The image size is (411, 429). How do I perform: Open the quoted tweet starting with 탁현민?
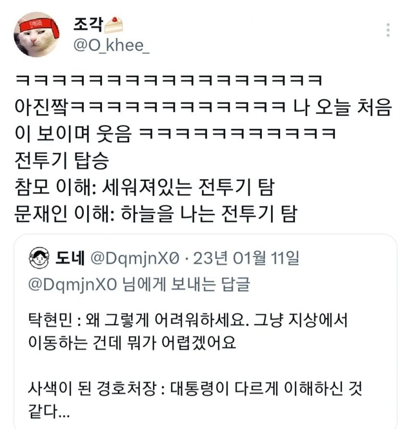click(187, 330)
